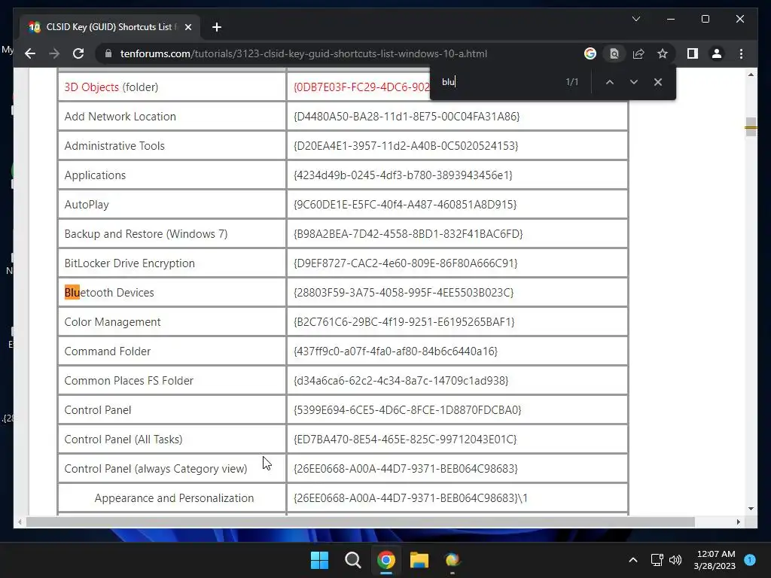Open Google sign-in icon in address bar
771x578 pixels.
[x=590, y=53]
